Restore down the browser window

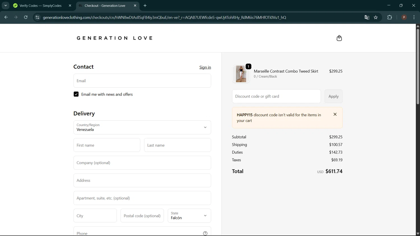[401, 6]
